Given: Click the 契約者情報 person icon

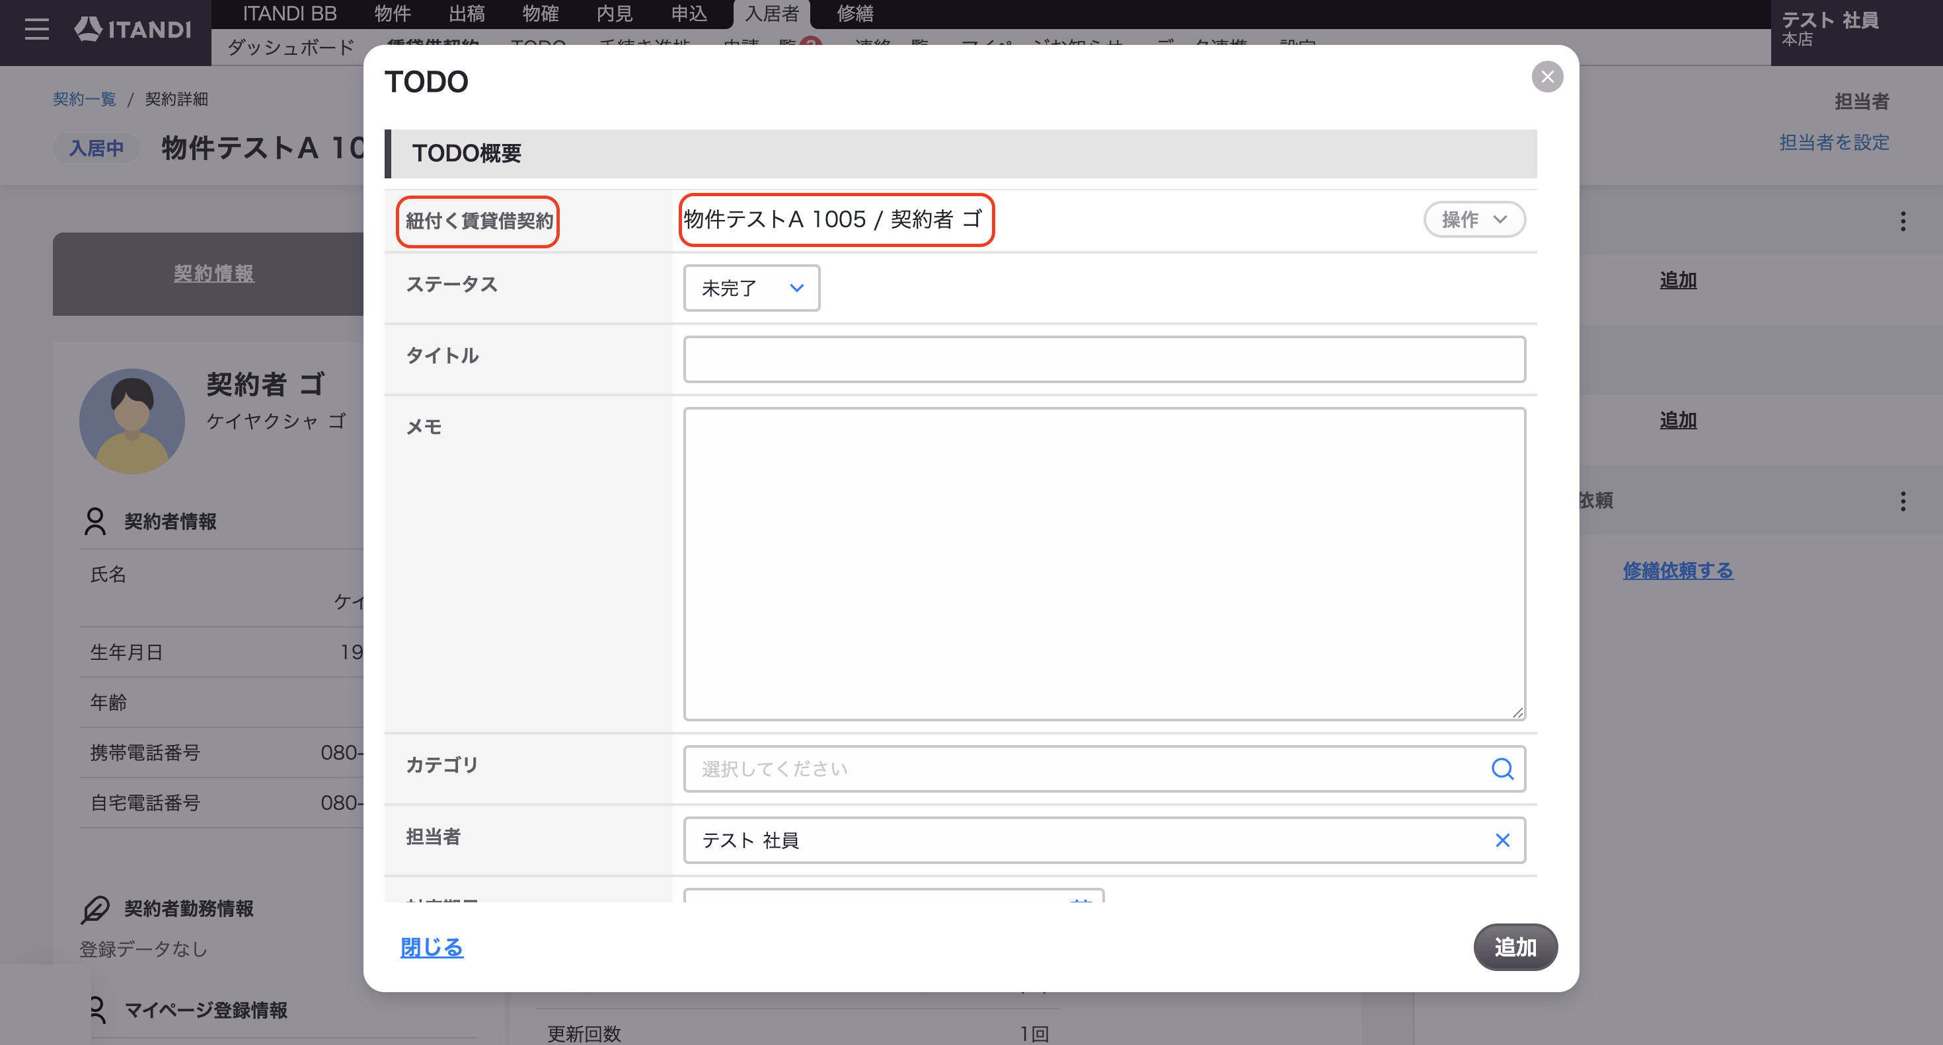Looking at the screenshot, I should tap(95, 521).
